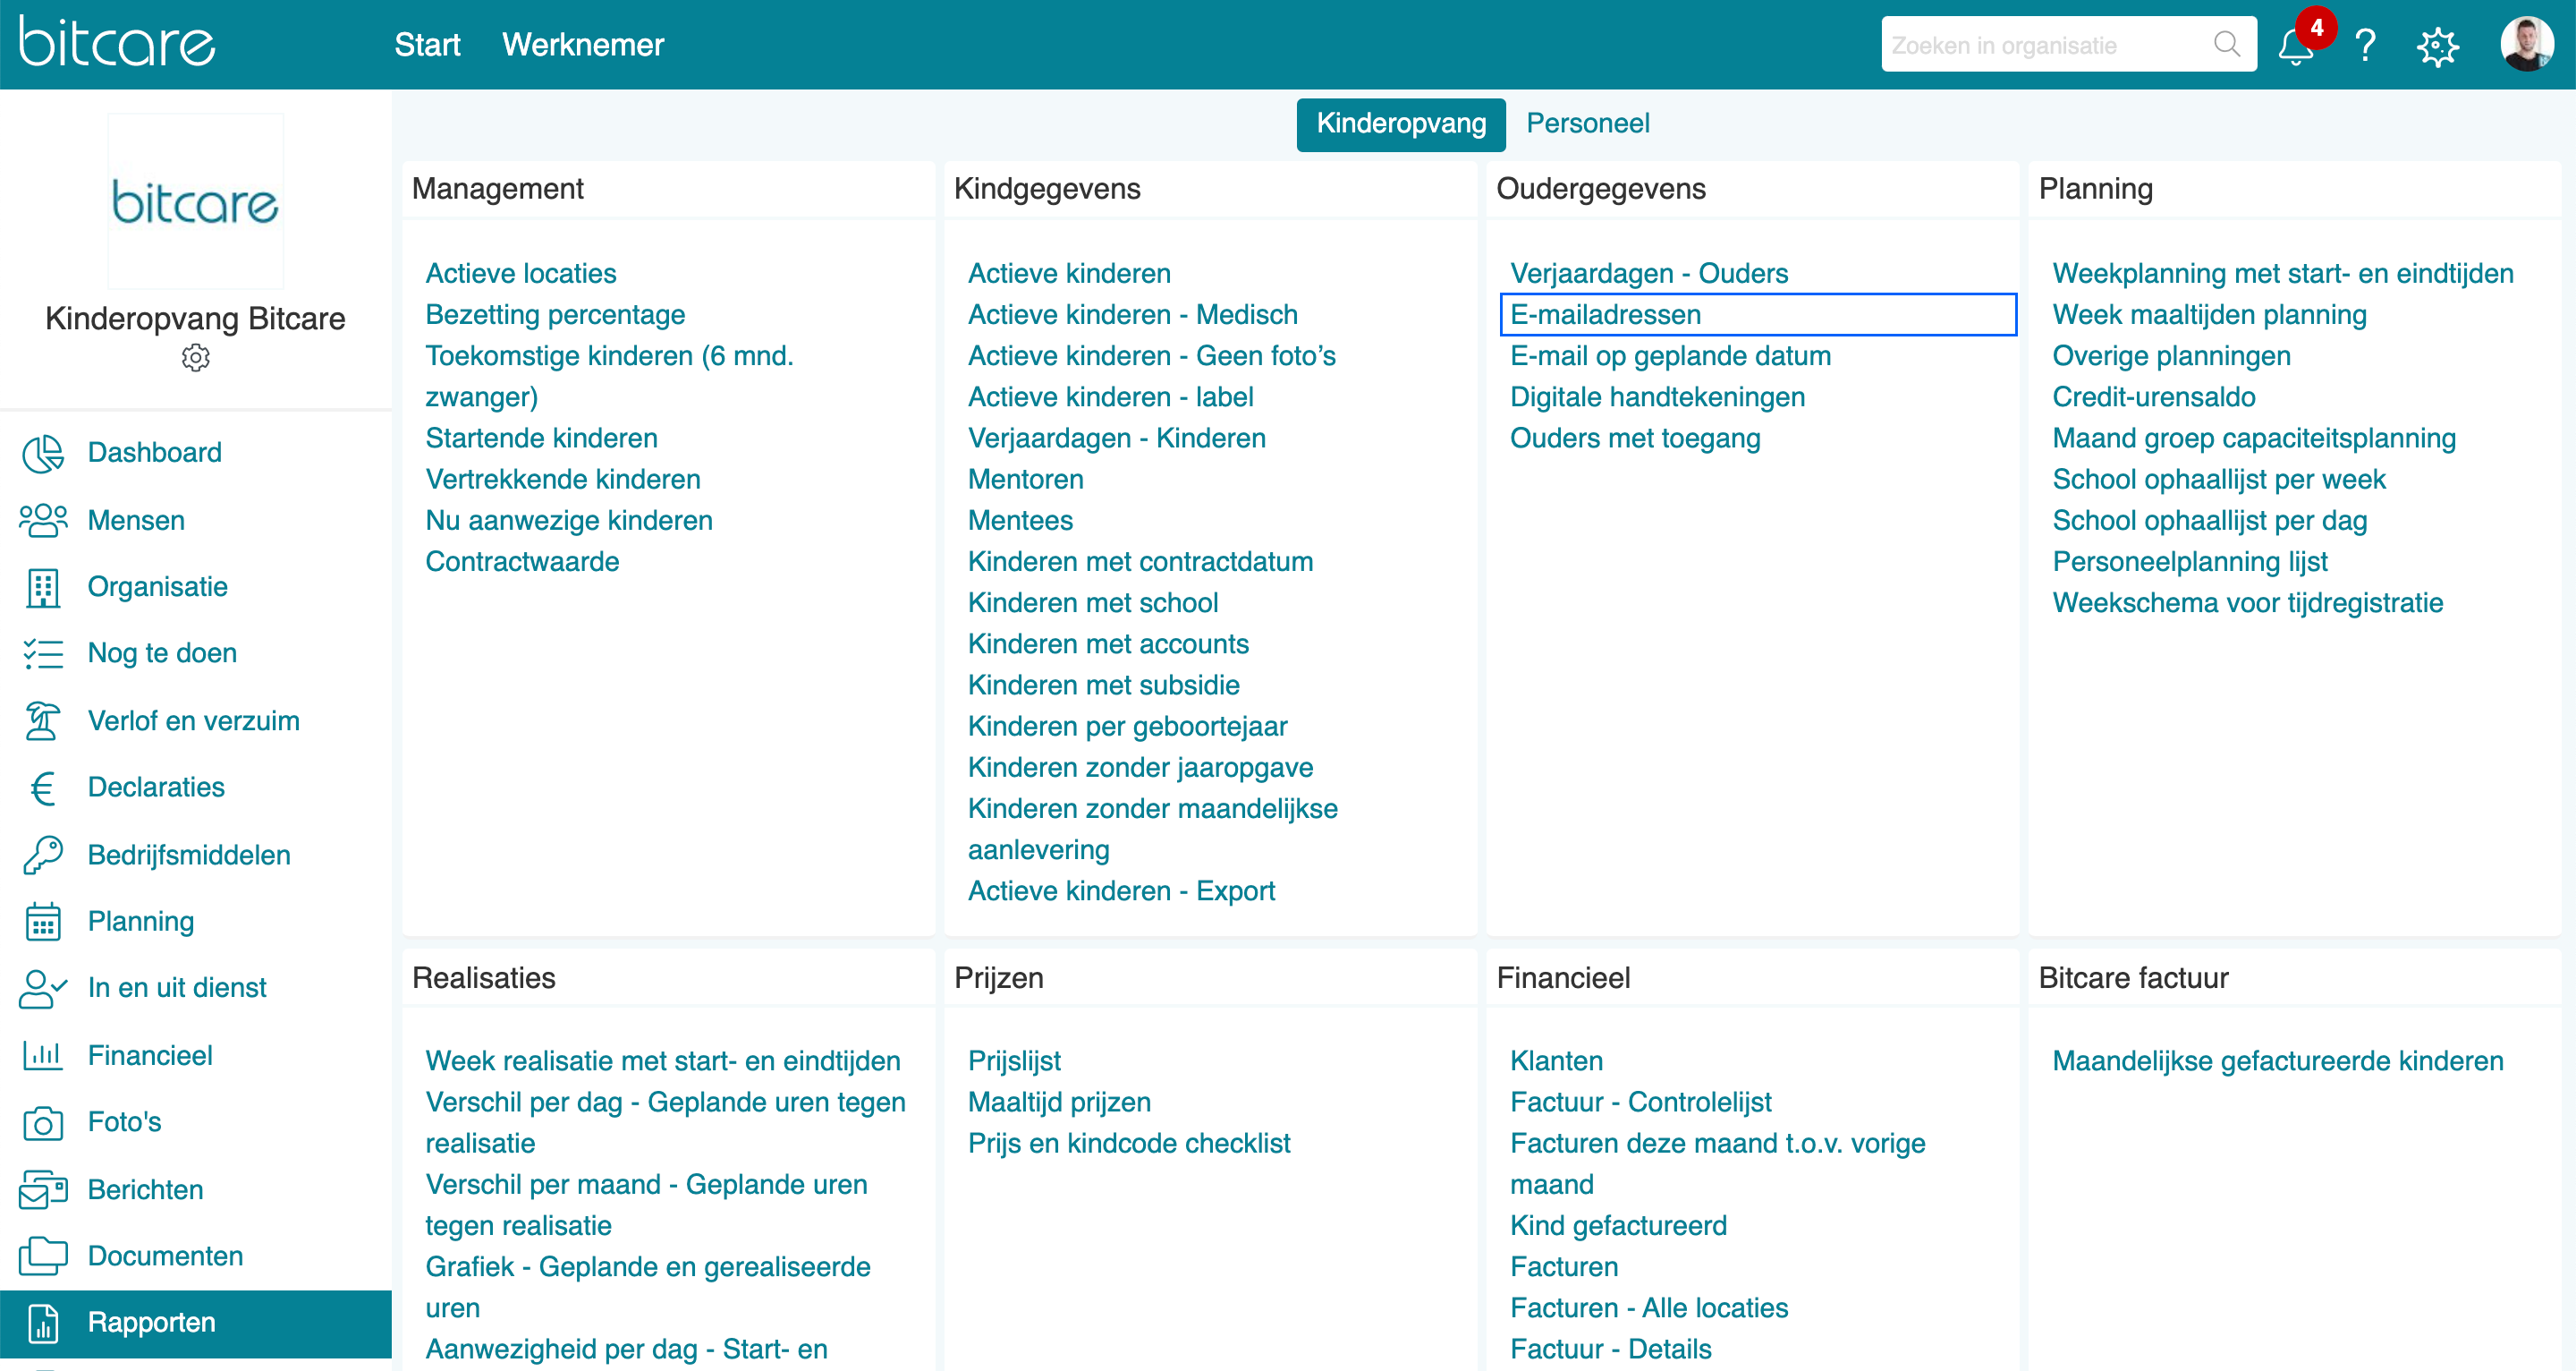Open Facturen - Alle locaties report
Viewport: 2576px width, 1371px height.
point(1649,1308)
